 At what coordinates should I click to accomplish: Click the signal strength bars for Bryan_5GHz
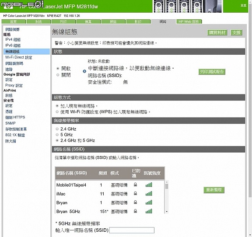149,211
